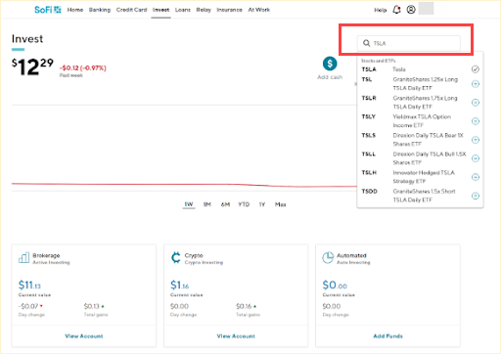501x354 pixels.
Task: Open the At Work menu item
Action: [x=259, y=10]
